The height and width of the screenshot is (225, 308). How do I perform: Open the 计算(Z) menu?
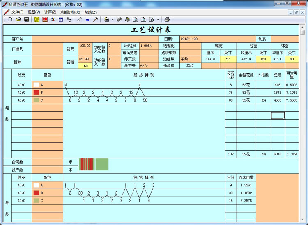tap(50, 12)
